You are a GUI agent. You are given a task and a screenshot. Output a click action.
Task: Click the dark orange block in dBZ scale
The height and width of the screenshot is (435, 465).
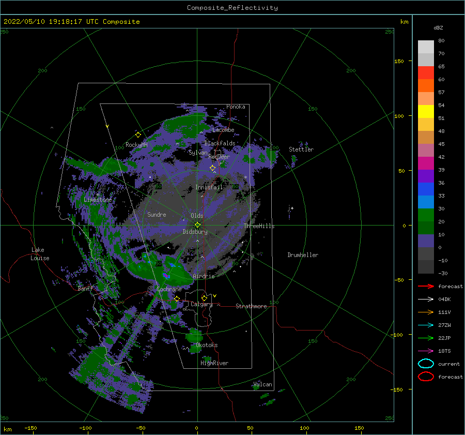[x=426, y=85]
